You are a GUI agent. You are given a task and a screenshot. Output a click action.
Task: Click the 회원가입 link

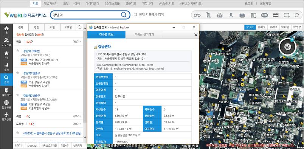pos(265,3)
